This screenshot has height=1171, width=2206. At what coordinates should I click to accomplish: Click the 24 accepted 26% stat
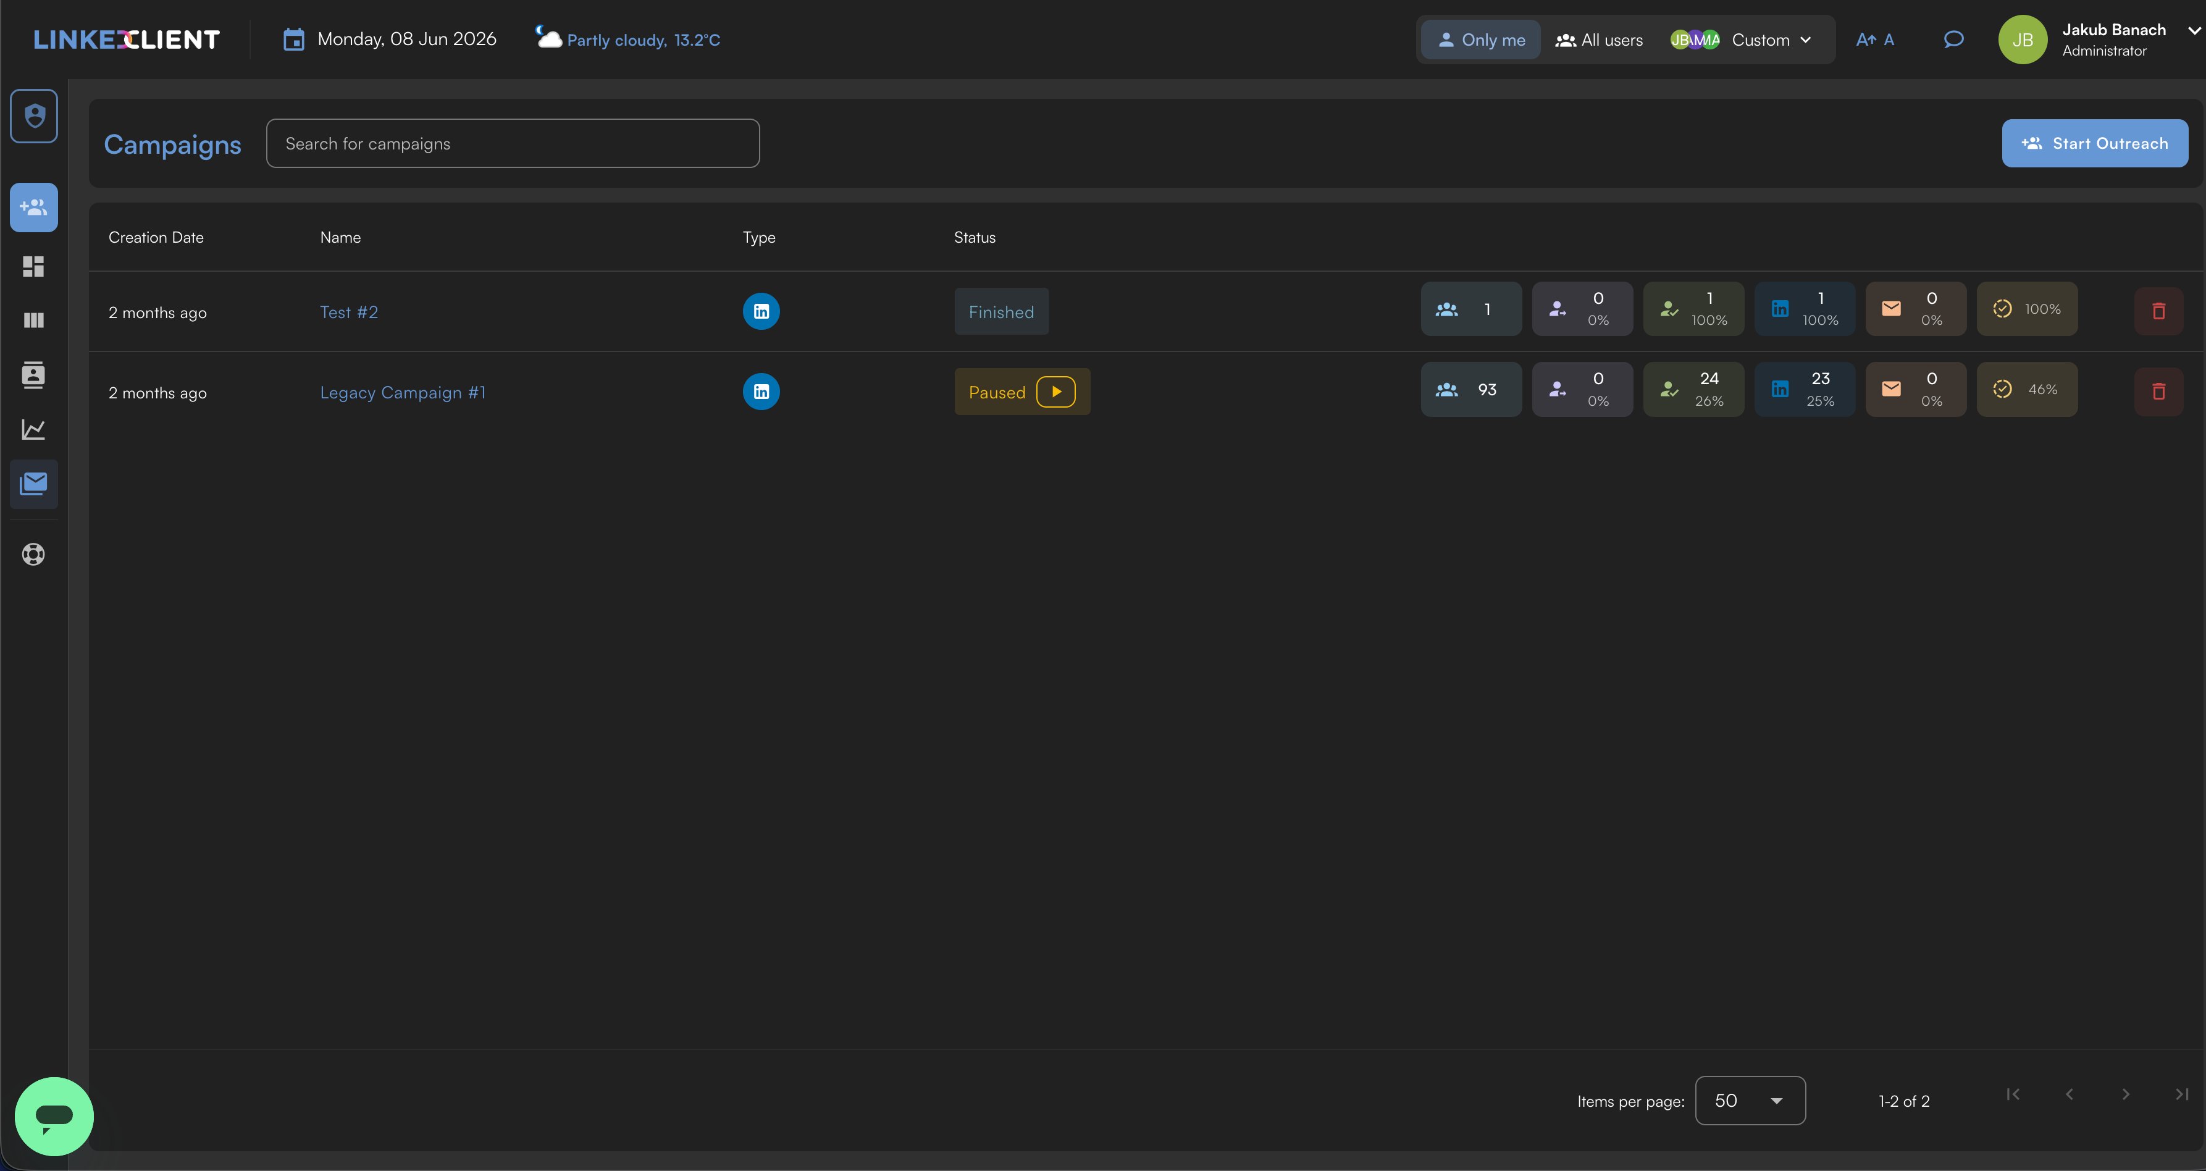pos(1694,389)
